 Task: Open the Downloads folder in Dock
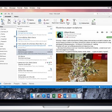point(74,96)
